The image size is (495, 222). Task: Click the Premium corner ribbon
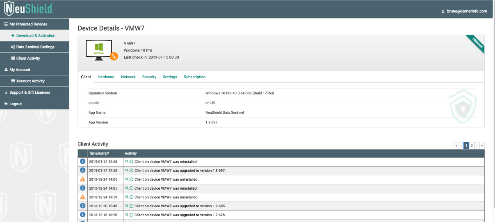(x=476, y=44)
